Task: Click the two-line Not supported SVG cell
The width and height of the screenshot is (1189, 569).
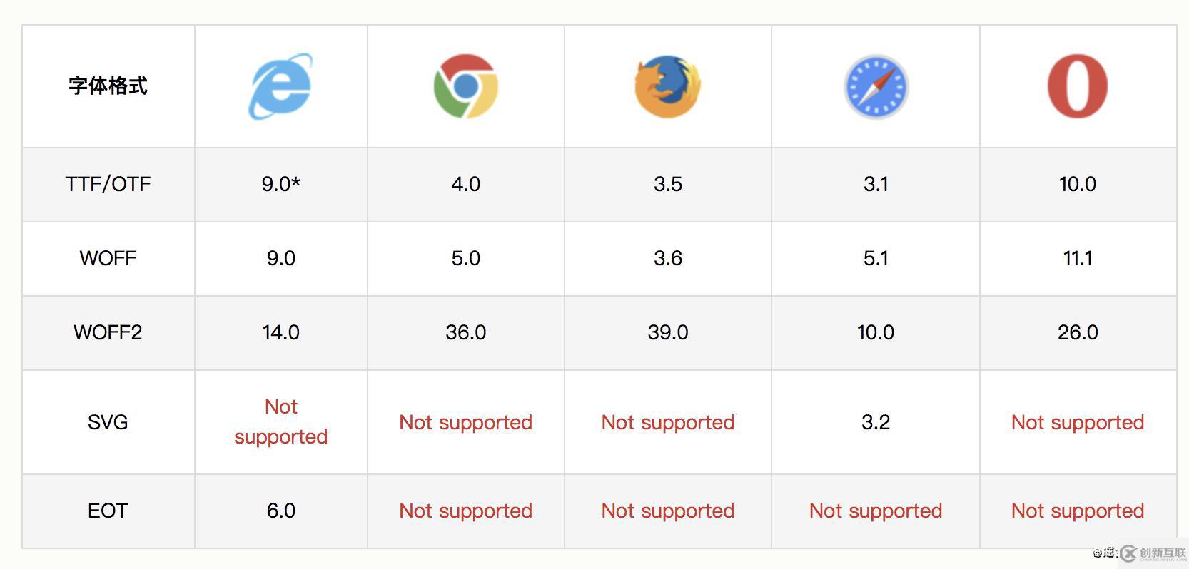Action: coord(280,421)
